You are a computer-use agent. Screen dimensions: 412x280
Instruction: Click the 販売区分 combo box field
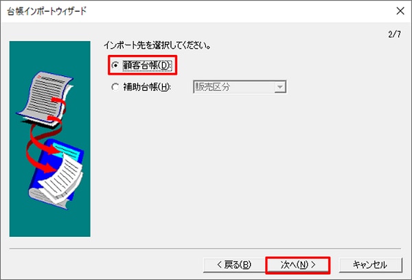point(240,87)
